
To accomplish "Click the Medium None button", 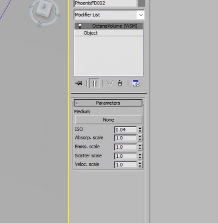I will tap(109, 120).
